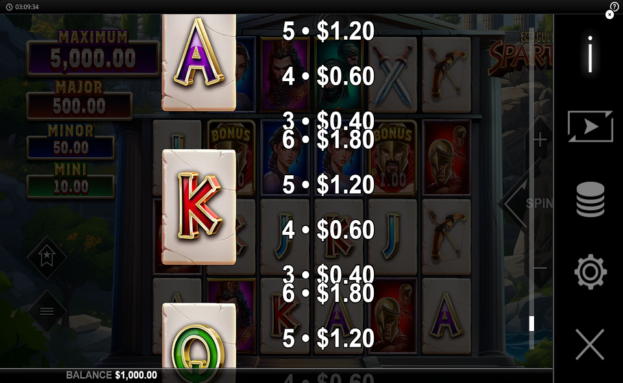Viewport: 623px width, 383px height.
Task: Click the star feature buy diamond icon
Action: tap(47, 258)
